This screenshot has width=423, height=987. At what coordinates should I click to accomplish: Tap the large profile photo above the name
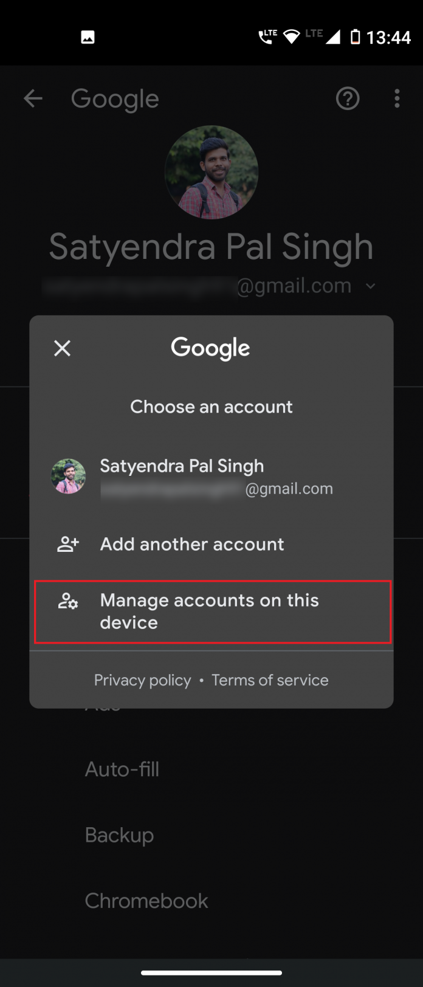pos(211,172)
